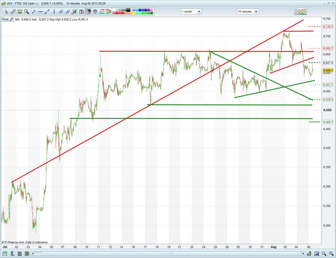Open Price settings wrench
The height and width of the screenshot is (258, 336).
pos(11,19)
